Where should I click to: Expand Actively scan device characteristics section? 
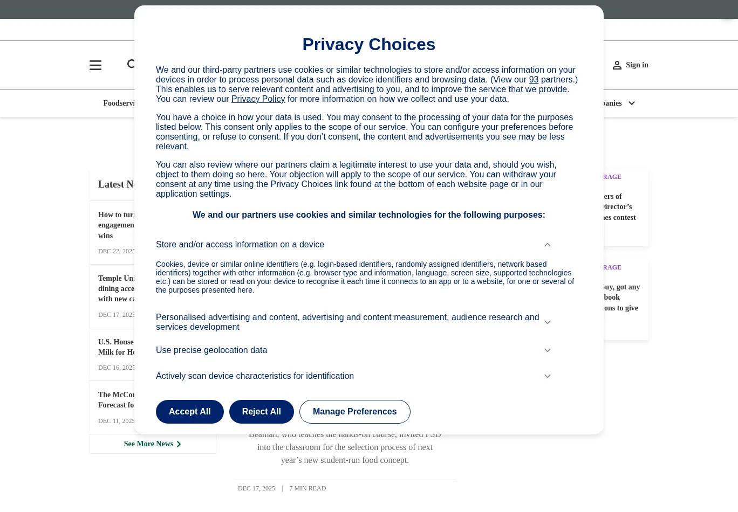click(548, 376)
